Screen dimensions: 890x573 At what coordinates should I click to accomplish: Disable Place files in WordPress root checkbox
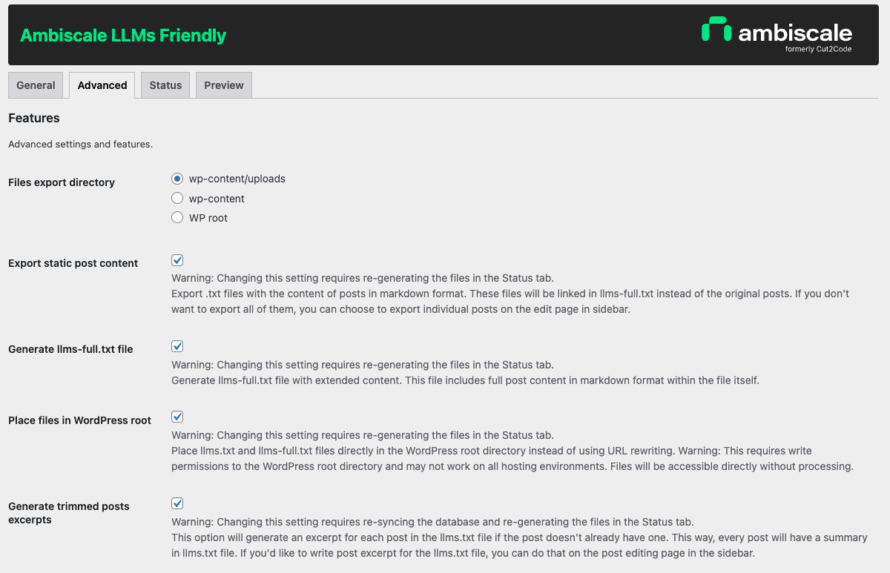pos(177,417)
